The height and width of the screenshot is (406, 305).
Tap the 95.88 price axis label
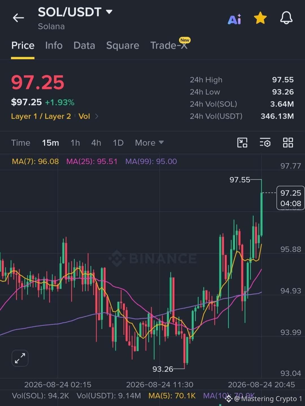pyautogui.click(x=291, y=249)
